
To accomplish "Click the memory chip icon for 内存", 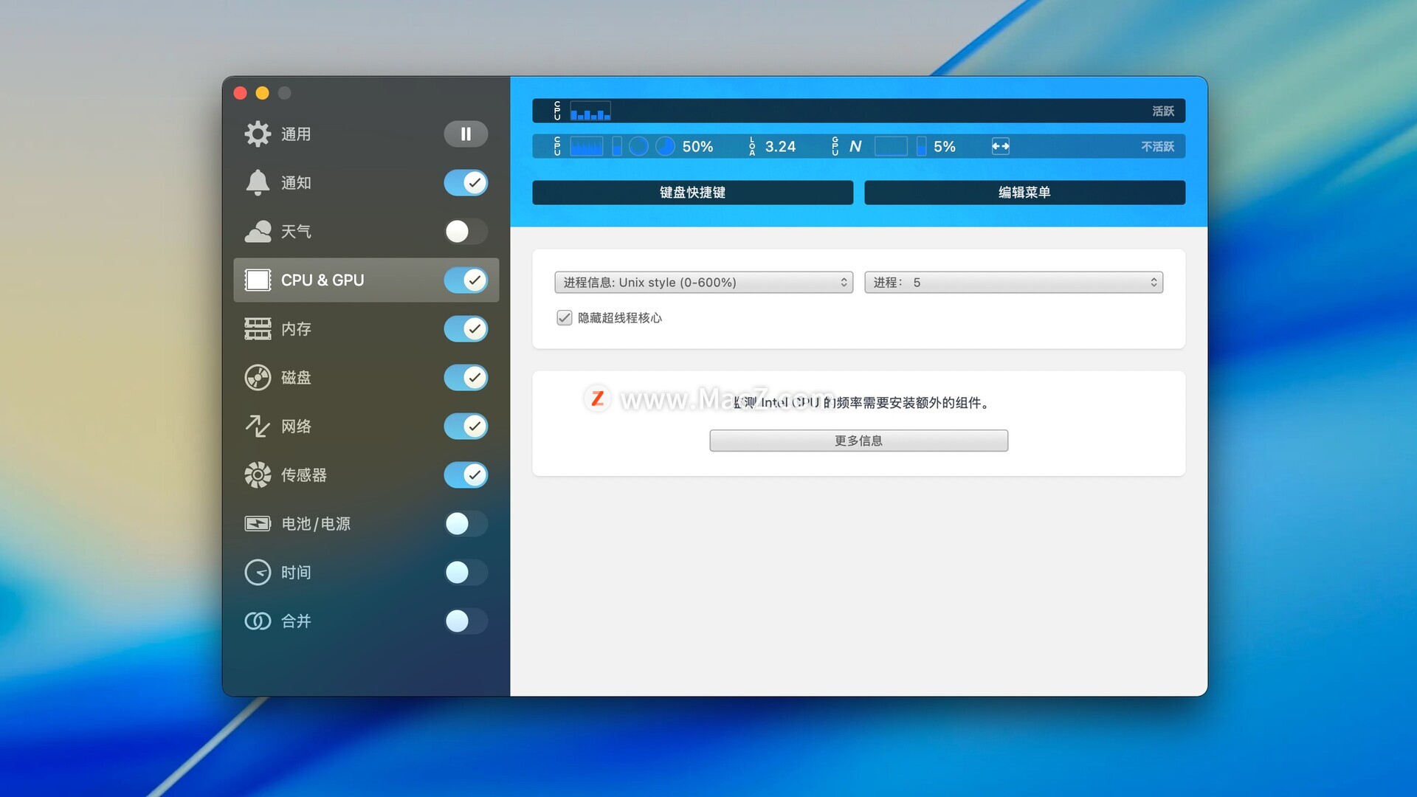I will [258, 328].
